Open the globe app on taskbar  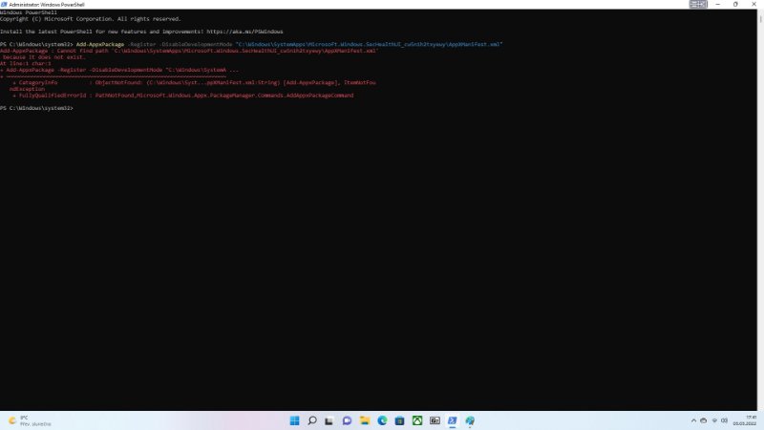pyautogui.click(x=470, y=420)
